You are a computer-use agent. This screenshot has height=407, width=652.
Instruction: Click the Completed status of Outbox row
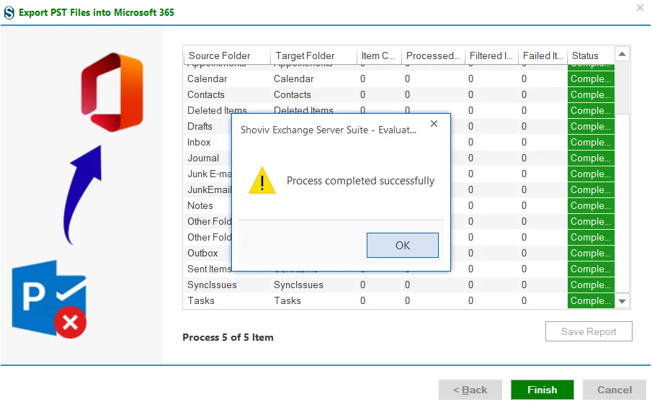click(x=591, y=253)
